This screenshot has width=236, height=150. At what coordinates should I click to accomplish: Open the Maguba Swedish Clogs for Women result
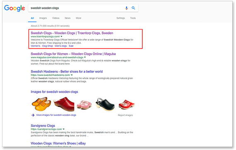pyautogui.click(x=73, y=54)
